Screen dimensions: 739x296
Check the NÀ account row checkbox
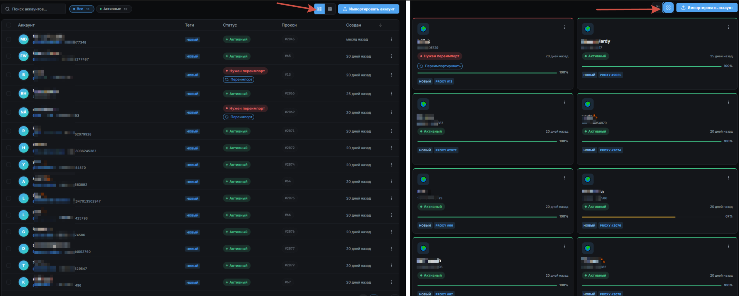pyautogui.click(x=9, y=112)
